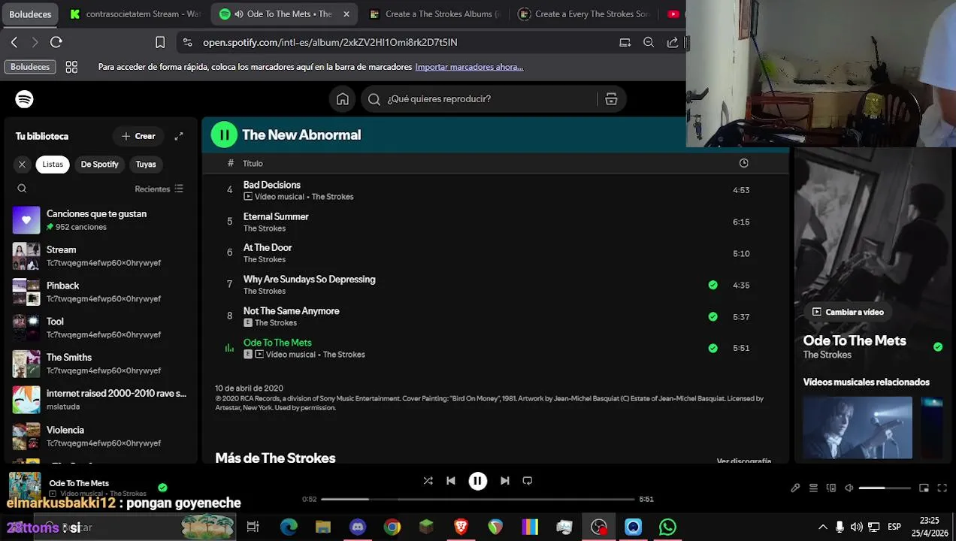Open the lyrics microphone icon

pyautogui.click(x=795, y=488)
